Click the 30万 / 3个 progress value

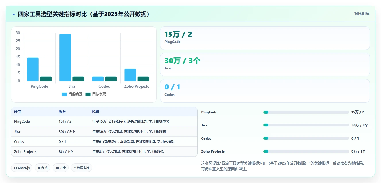(x=360, y=125)
